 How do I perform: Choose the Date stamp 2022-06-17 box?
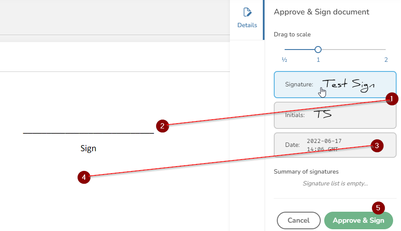pyautogui.click(x=329, y=145)
